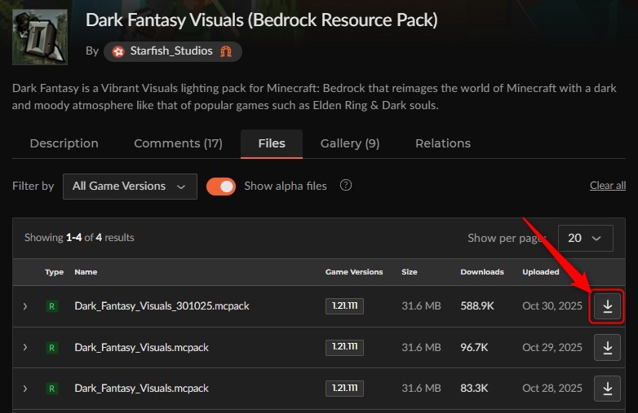Toggle the Show alpha files switch
638x413 pixels.
(x=221, y=187)
